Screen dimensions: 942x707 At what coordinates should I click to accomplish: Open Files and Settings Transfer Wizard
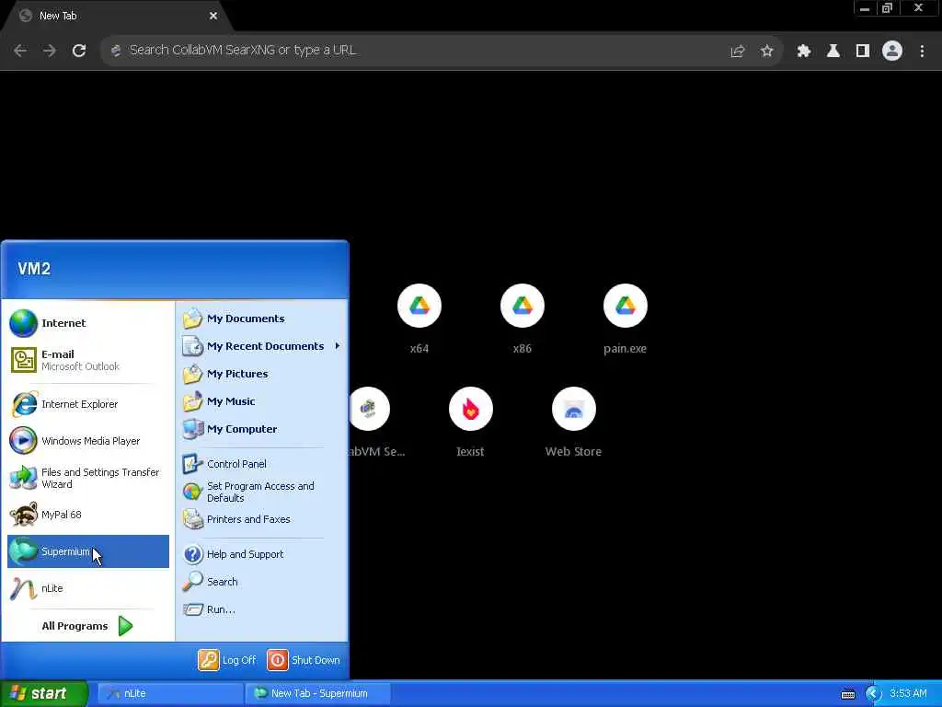[x=88, y=478]
